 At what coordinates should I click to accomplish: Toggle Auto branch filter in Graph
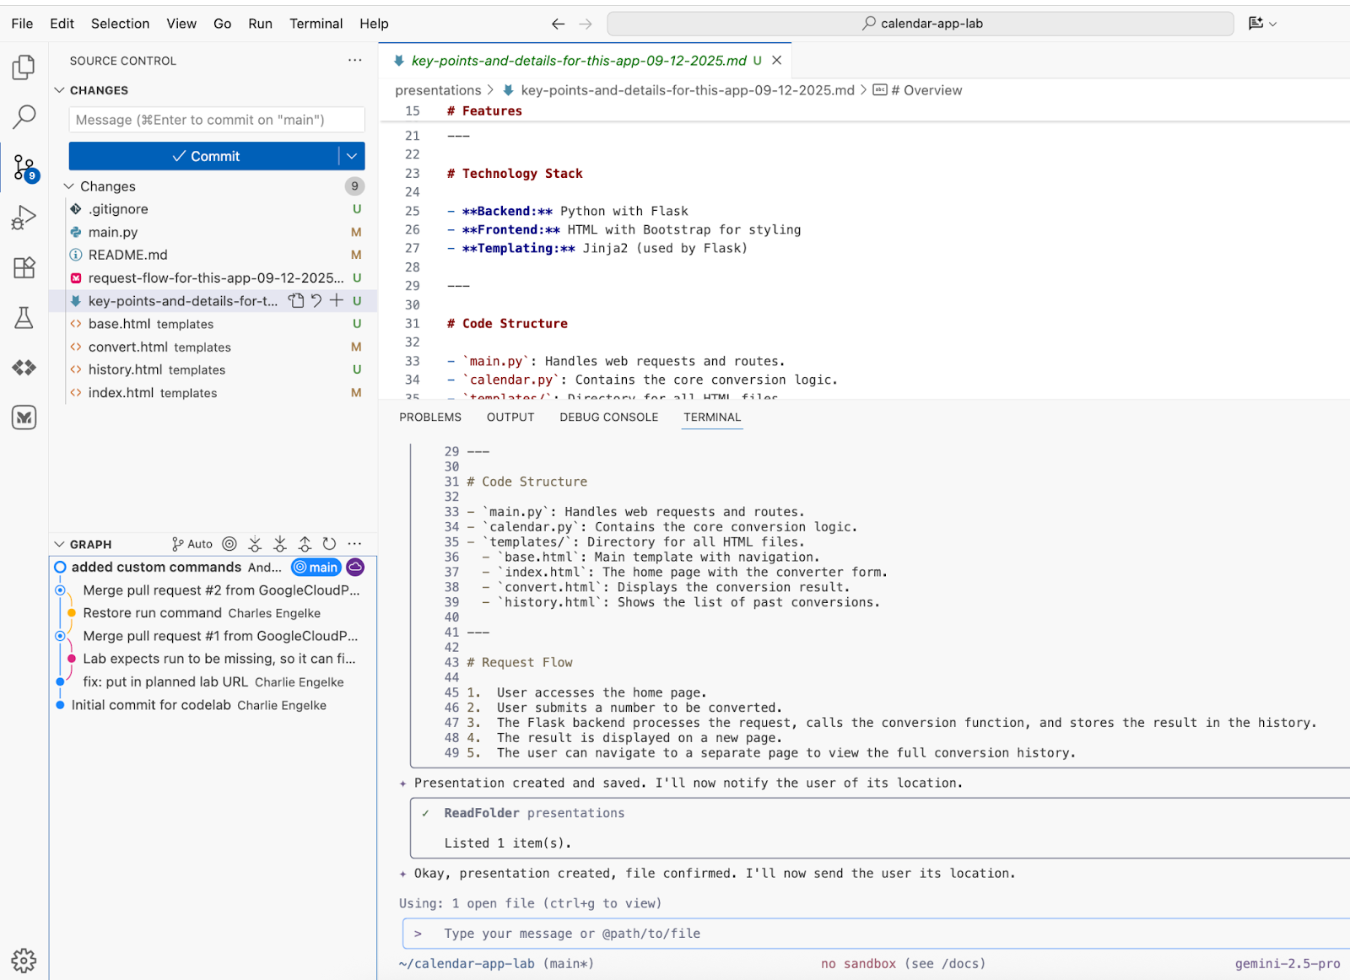(x=192, y=544)
